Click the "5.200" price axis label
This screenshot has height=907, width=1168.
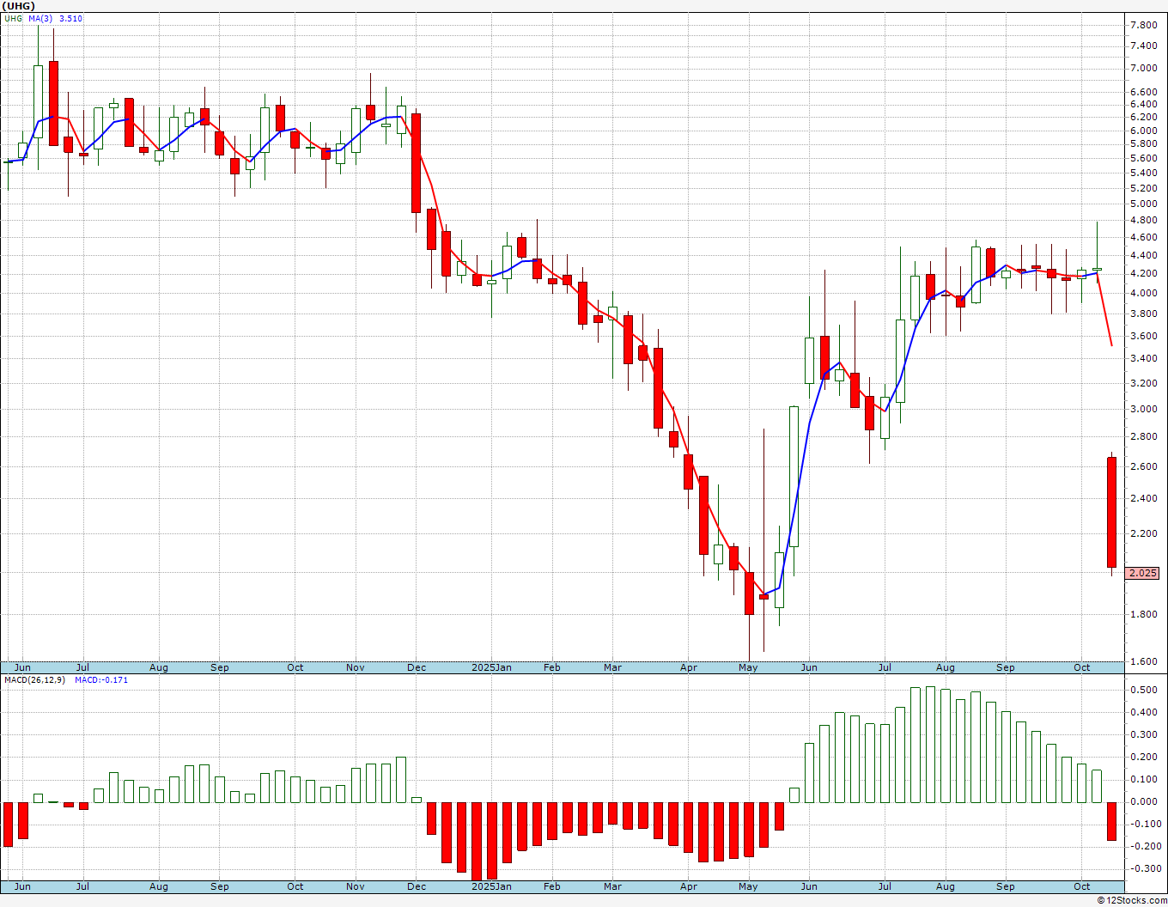point(1143,187)
